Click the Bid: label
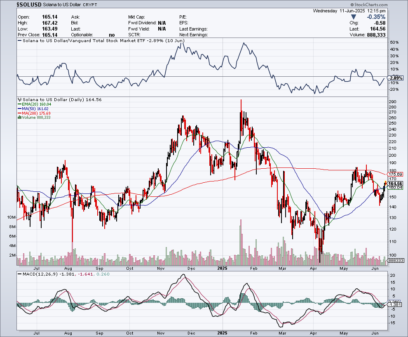 (x=75, y=23)
